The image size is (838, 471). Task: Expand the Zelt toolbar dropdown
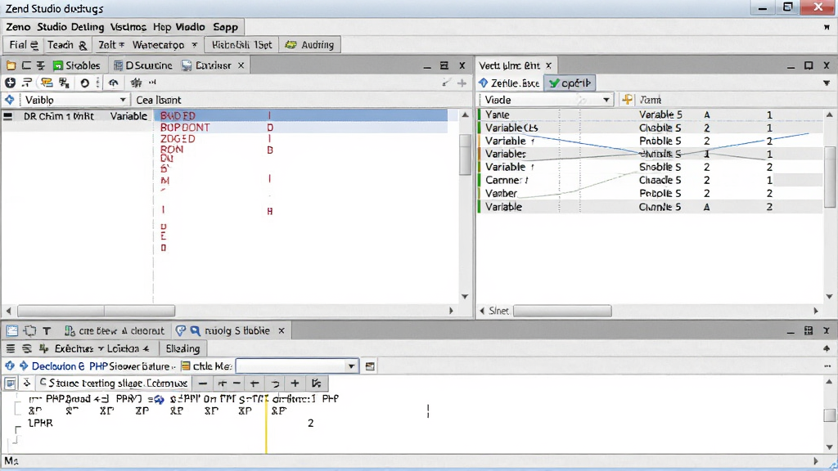coord(121,45)
